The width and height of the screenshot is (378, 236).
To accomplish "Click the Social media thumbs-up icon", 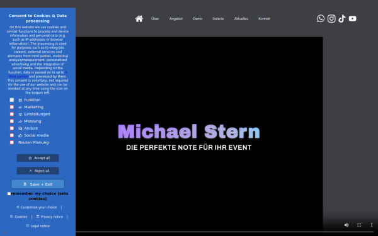I will [20, 135].
